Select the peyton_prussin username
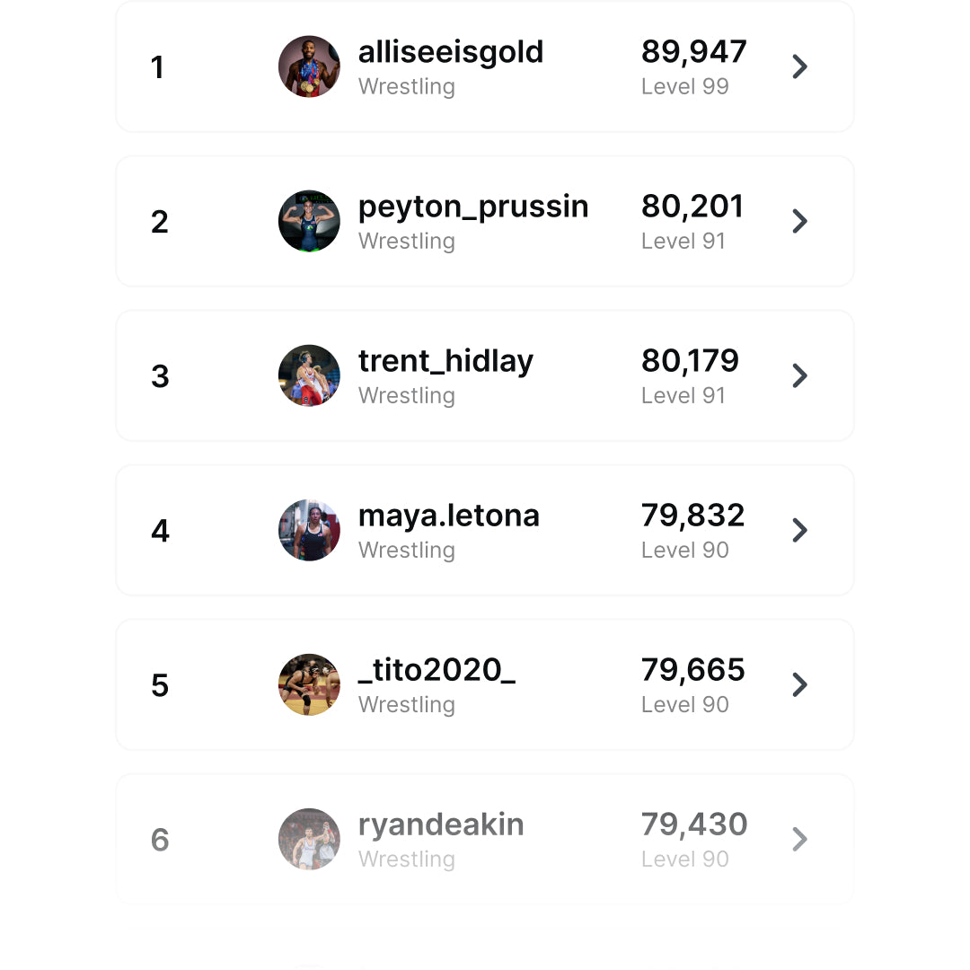This screenshot has width=970, height=970. pos(473,207)
